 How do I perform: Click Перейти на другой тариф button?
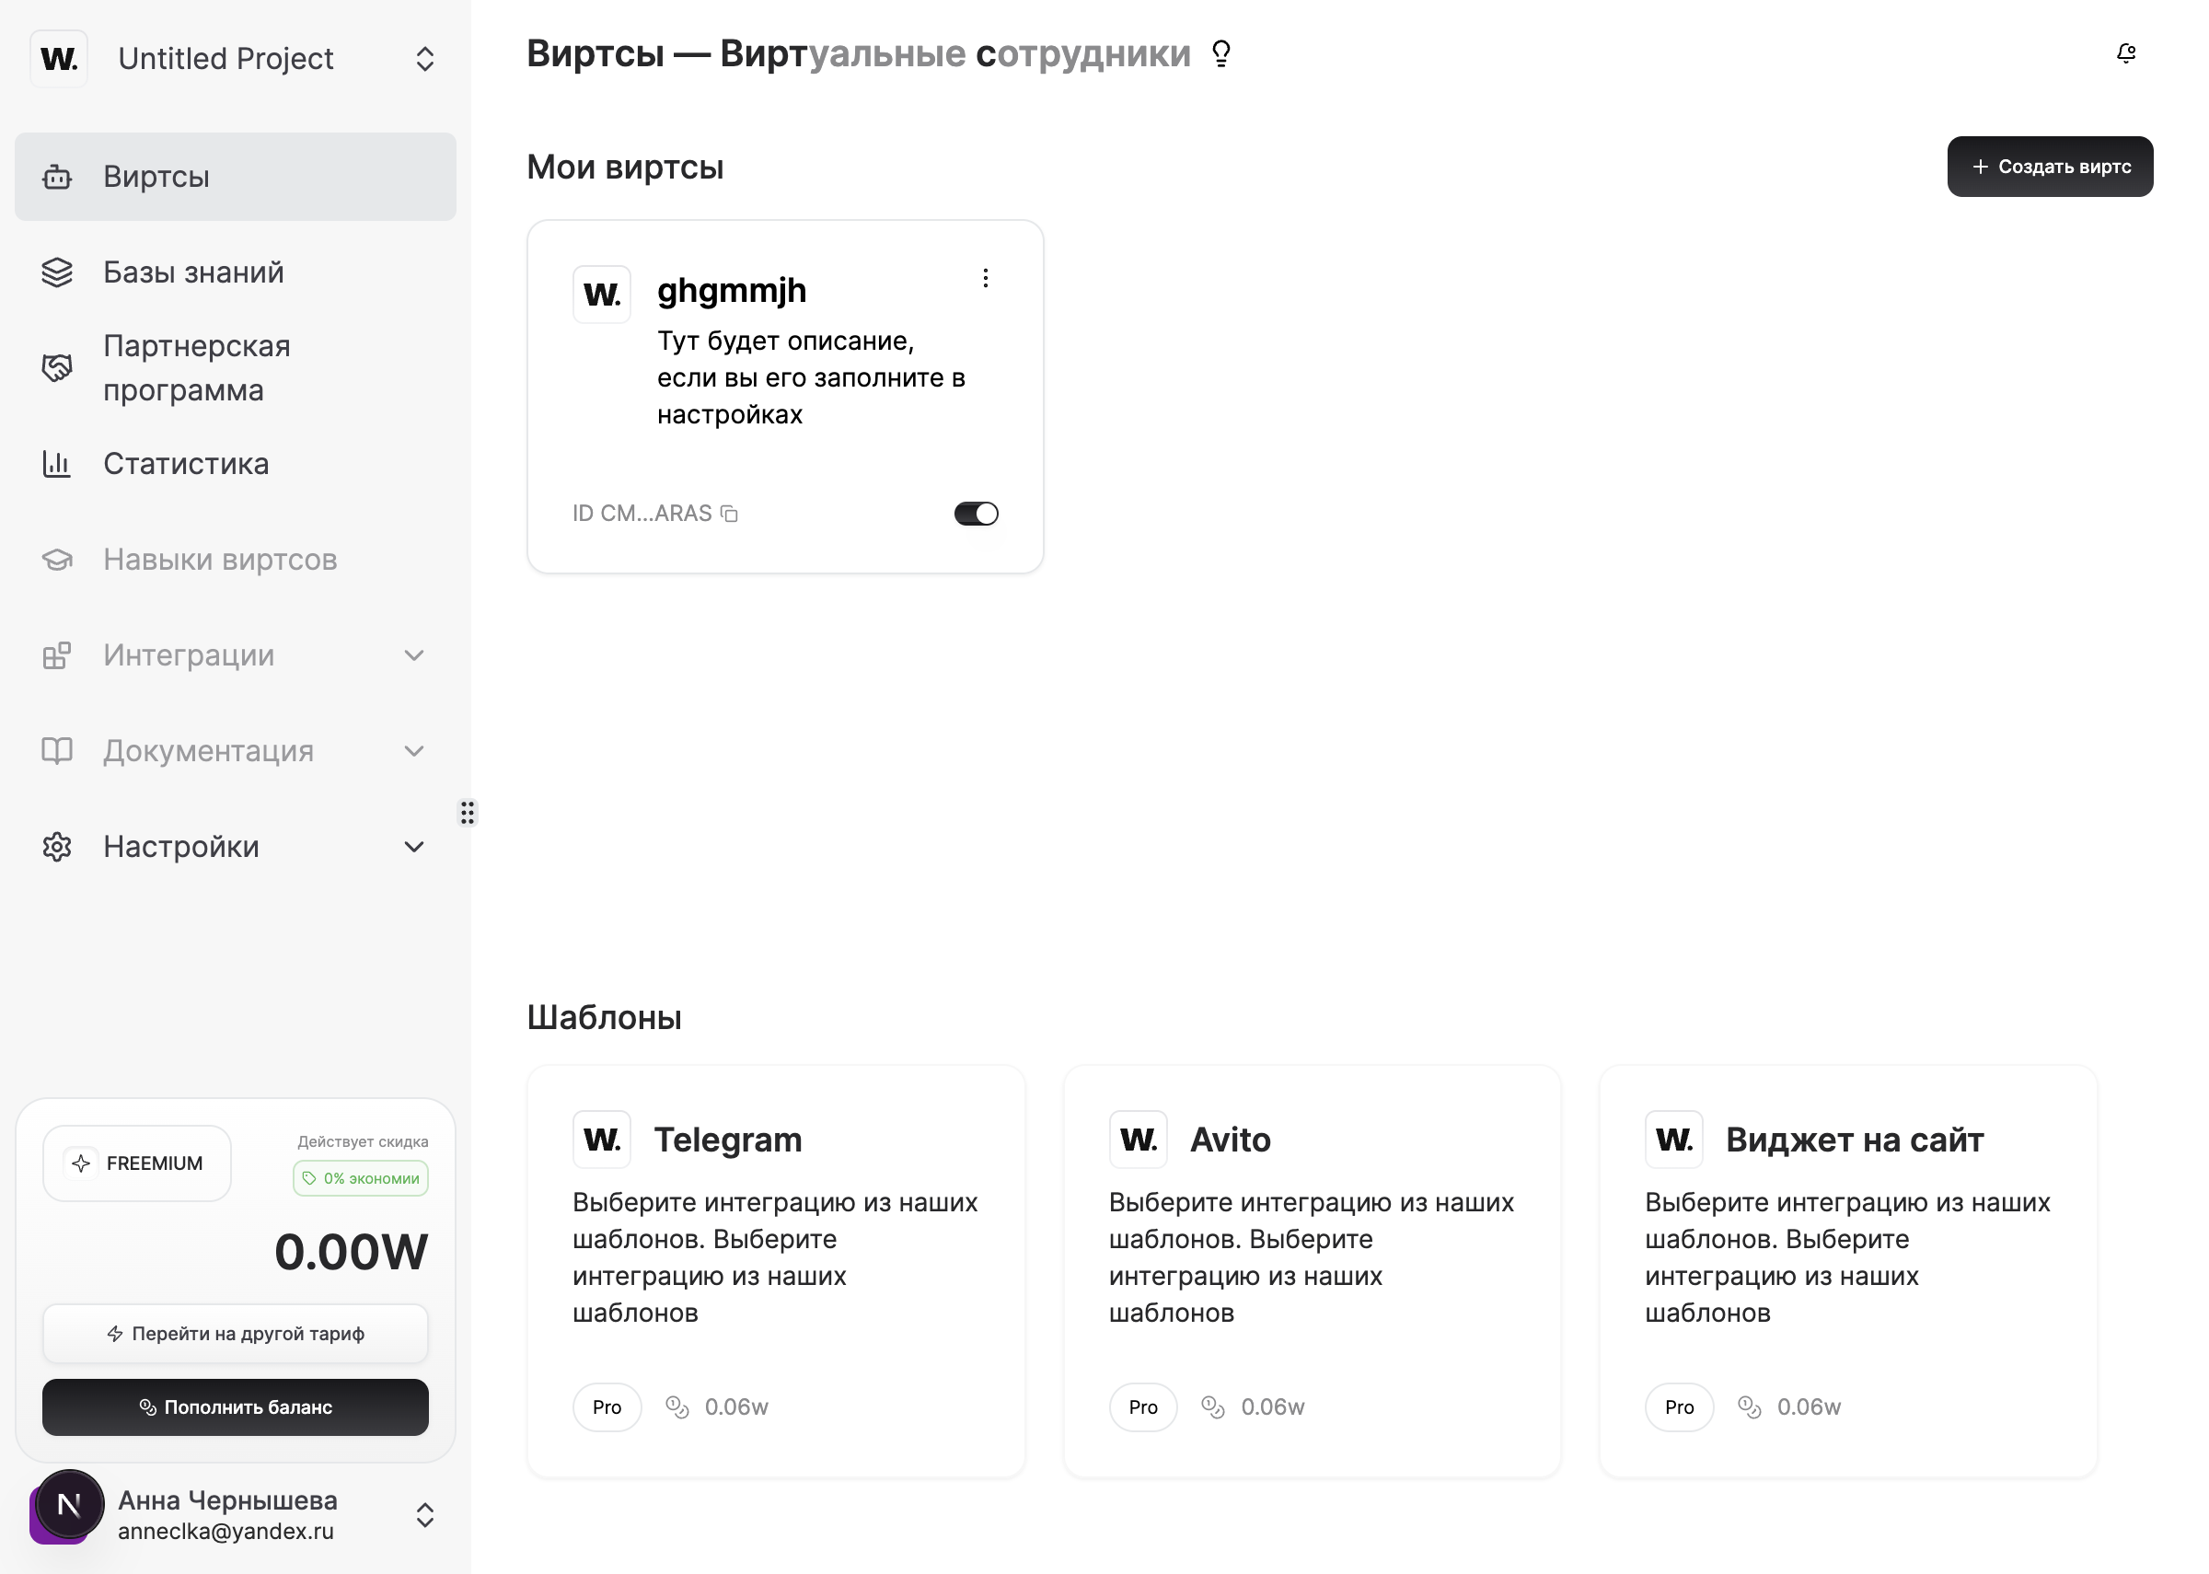[x=236, y=1334]
